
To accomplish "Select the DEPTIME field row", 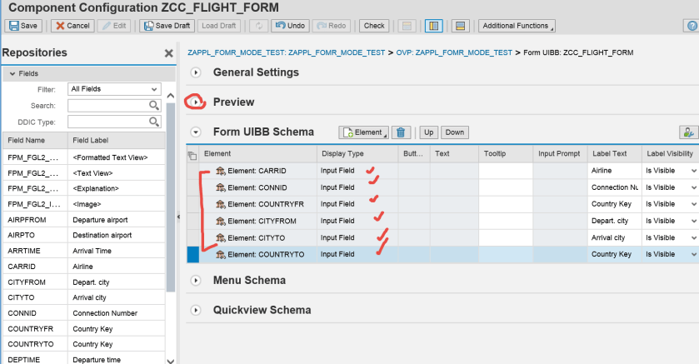I will click(x=84, y=359).
